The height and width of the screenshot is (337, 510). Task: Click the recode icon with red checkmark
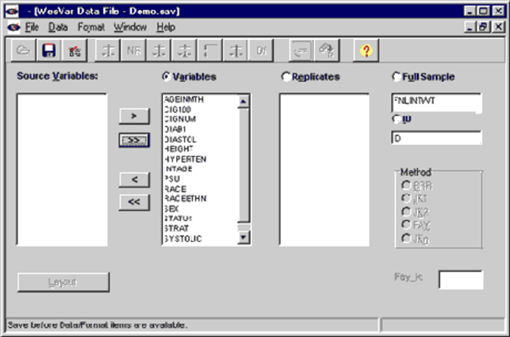point(74,50)
